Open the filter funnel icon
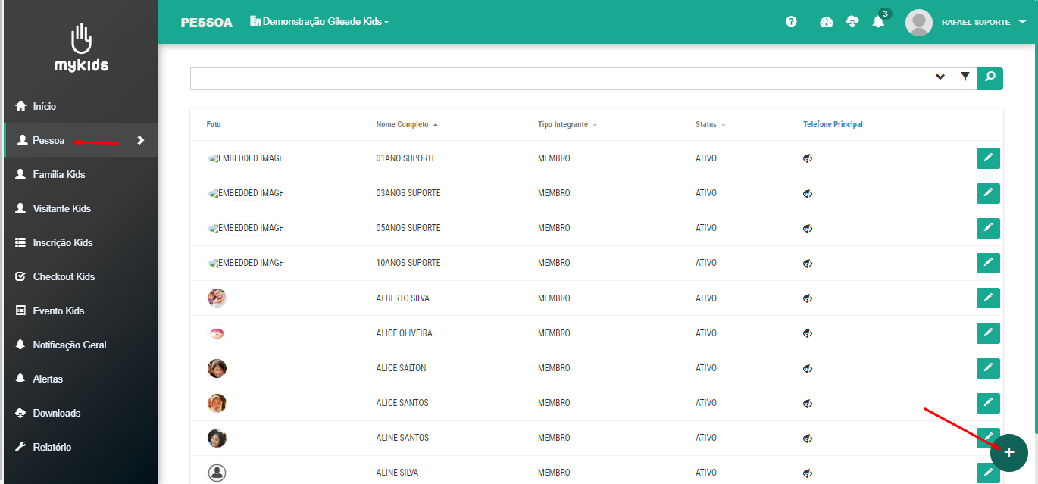Screen dimensions: 1038x484 coord(965,77)
